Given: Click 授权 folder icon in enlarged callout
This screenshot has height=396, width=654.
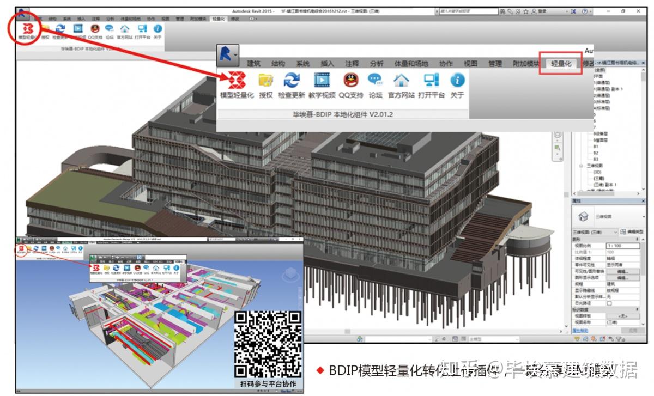Looking at the screenshot, I should click(x=265, y=80).
